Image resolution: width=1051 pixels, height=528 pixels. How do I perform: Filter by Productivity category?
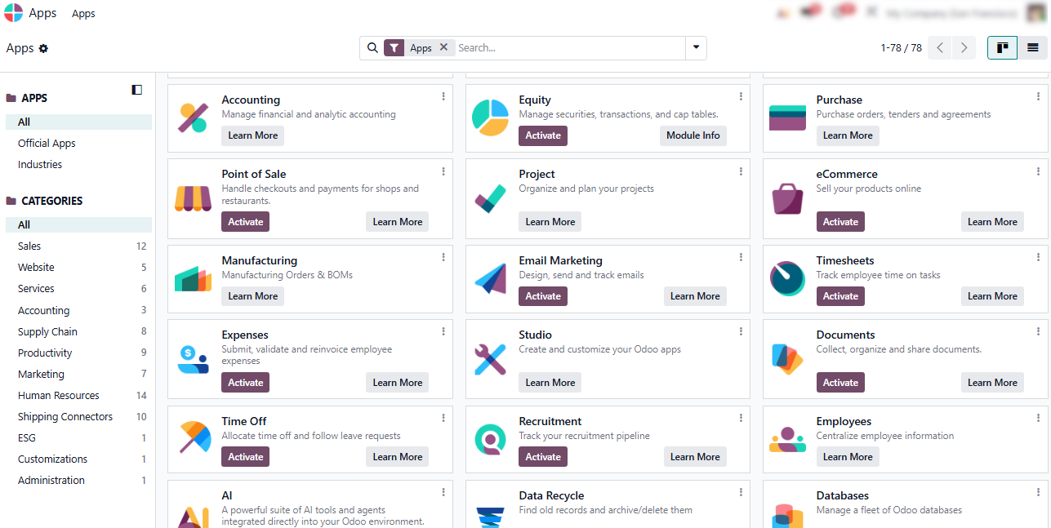78,353
